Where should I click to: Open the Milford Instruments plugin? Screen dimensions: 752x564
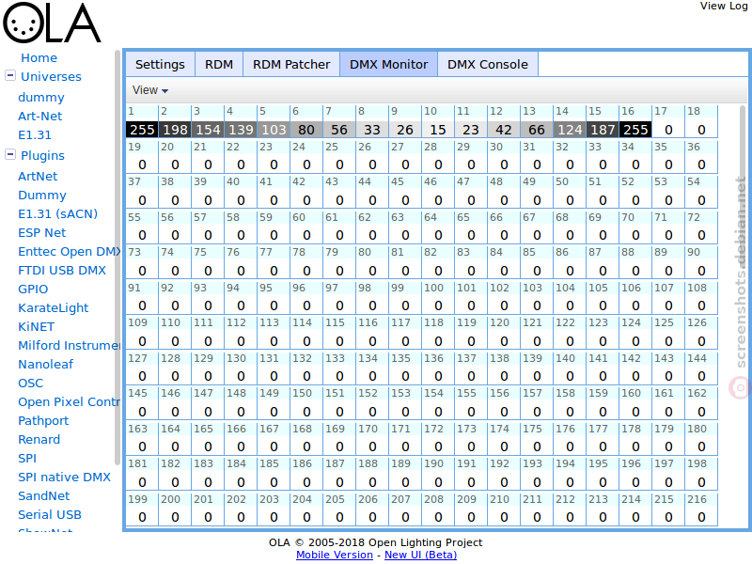[x=69, y=345]
